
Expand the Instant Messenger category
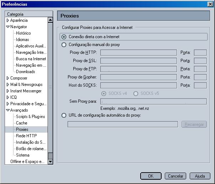[x=8, y=91]
